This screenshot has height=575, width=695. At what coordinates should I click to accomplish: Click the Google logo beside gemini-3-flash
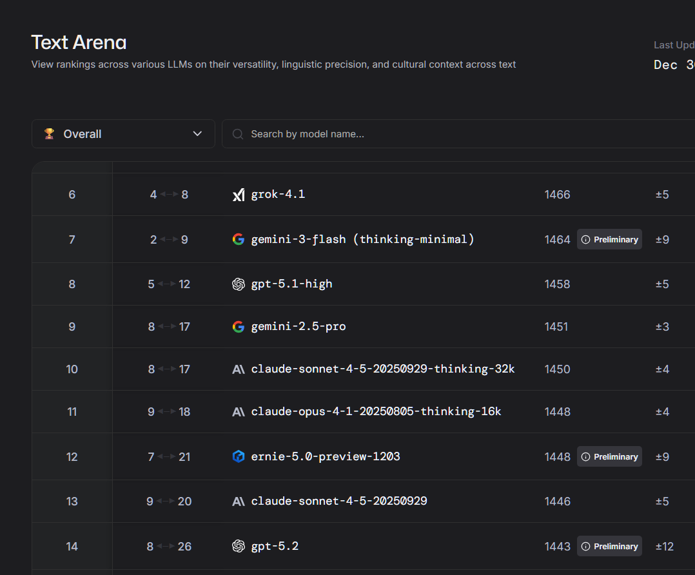click(x=239, y=240)
